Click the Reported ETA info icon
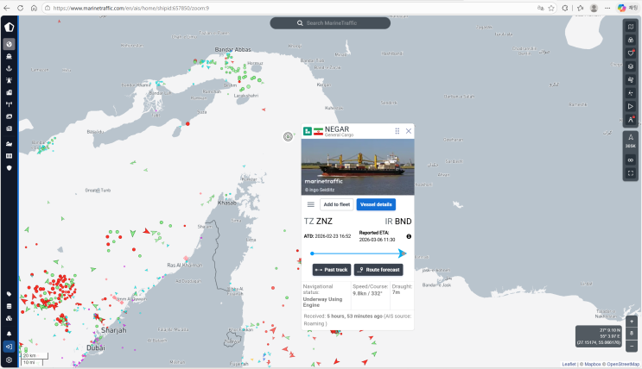The width and height of the screenshot is (642, 369). point(409,236)
